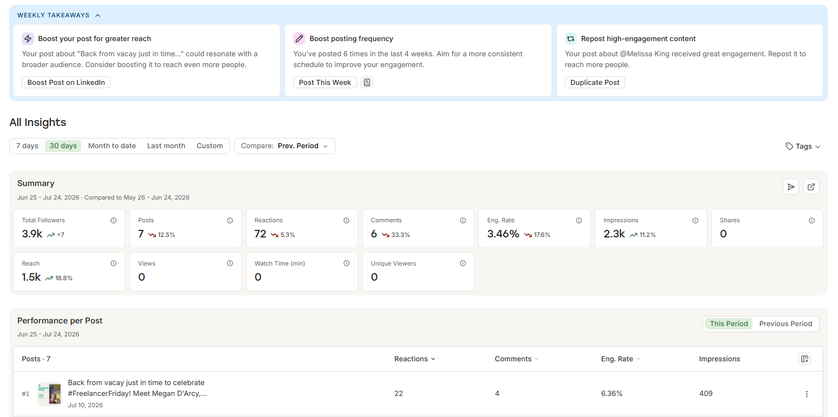Choose the Custom date range
Image resolution: width=838 pixels, height=417 pixels.
click(210, 146)
